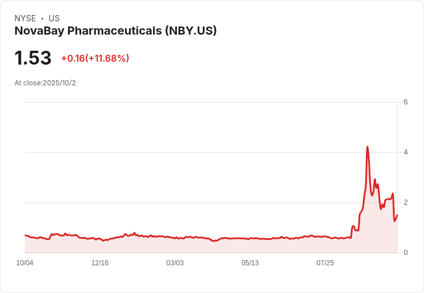Select the 07/25 date on x-axis
The height and width of the screenshot is (293, 424).
click(x=325, y=263)
